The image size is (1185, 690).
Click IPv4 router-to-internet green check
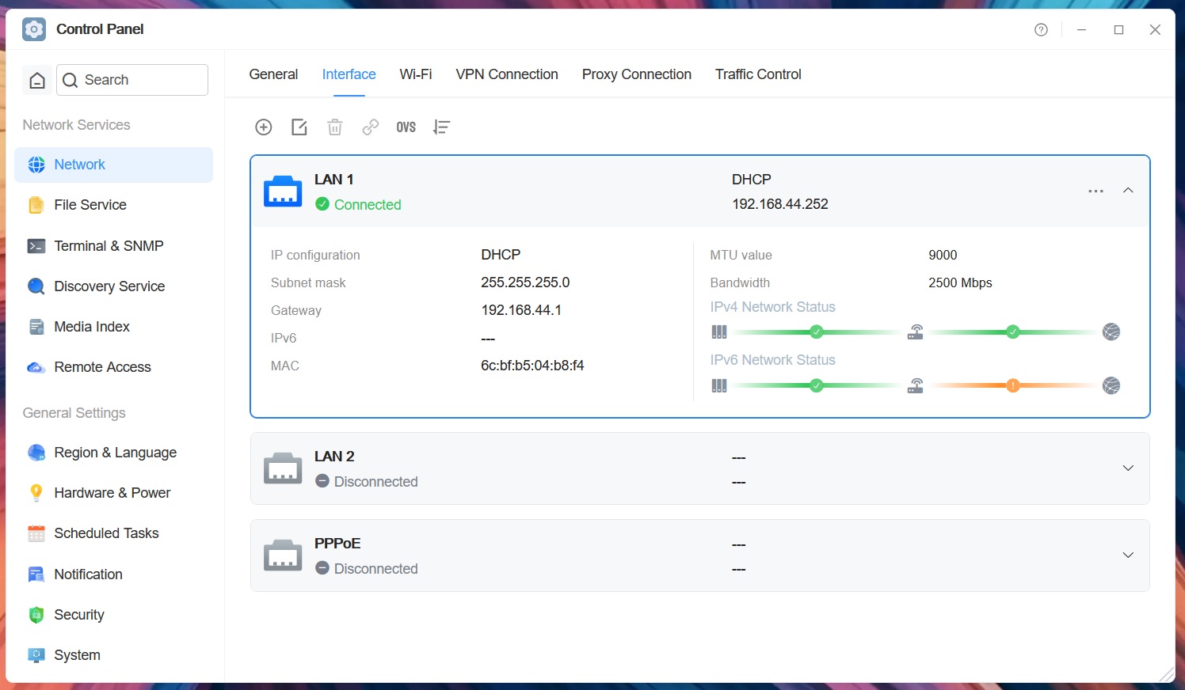click(1013, 332)
